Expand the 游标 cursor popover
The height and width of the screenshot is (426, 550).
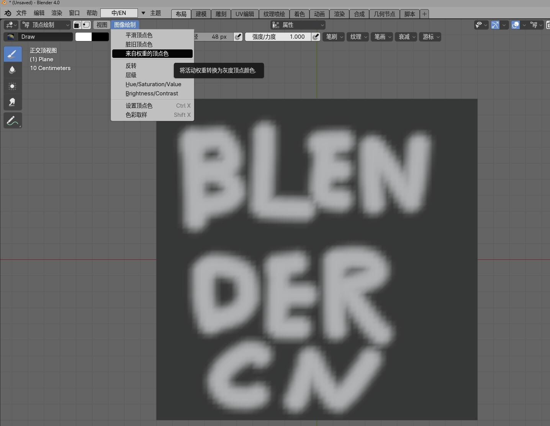[430, 37]
